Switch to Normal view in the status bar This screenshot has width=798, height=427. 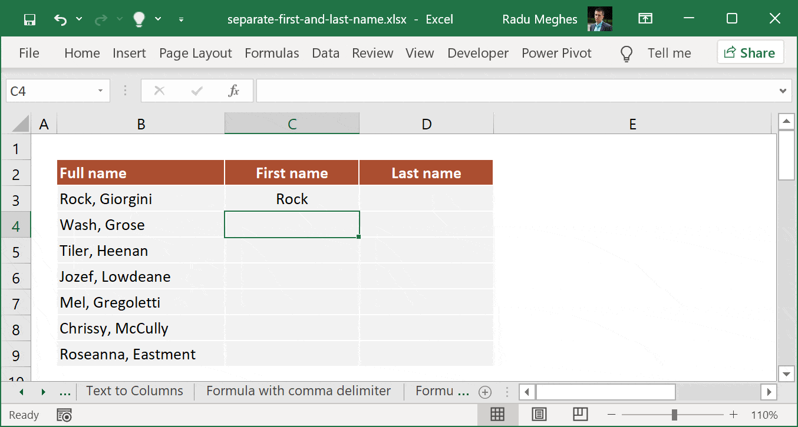497,415
